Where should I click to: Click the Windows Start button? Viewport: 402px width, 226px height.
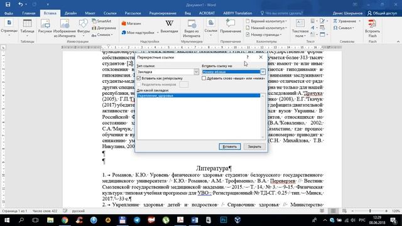(7, 220)
